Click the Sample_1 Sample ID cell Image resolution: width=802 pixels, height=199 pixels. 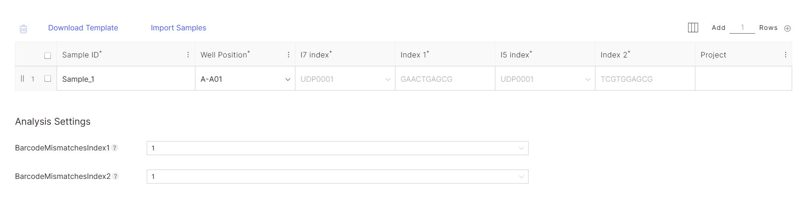point(125,79)
